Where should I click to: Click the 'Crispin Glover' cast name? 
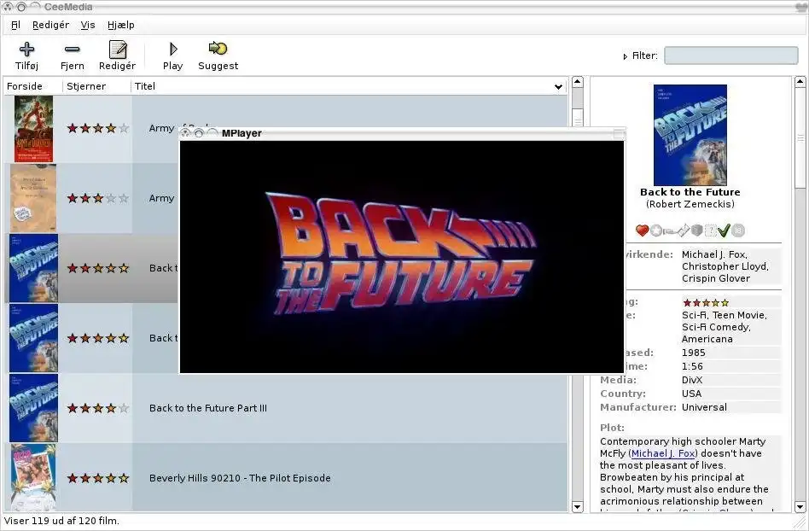(716, 278)
